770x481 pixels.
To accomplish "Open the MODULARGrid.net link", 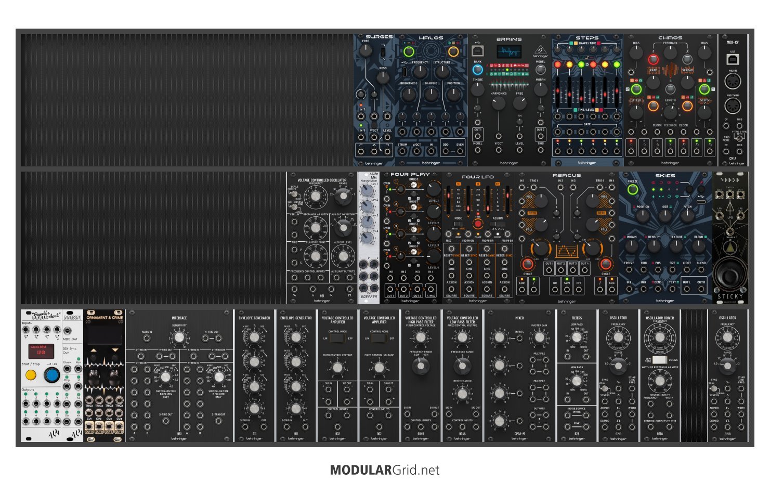I will coord(385,470).
